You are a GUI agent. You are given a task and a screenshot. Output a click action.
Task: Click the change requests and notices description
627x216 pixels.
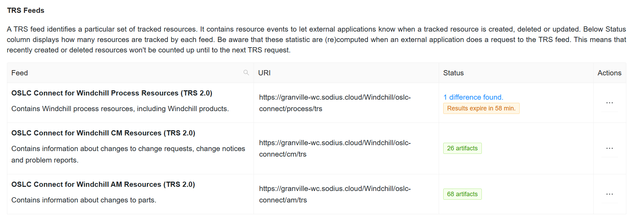[128, 154]
